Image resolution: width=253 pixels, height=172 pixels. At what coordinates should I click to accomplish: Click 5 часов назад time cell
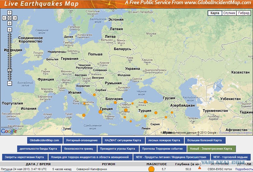click(62, 169)
